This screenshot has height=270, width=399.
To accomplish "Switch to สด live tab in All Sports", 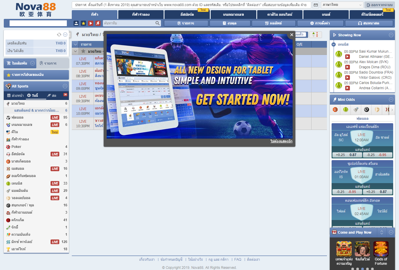I will [52, 96].
